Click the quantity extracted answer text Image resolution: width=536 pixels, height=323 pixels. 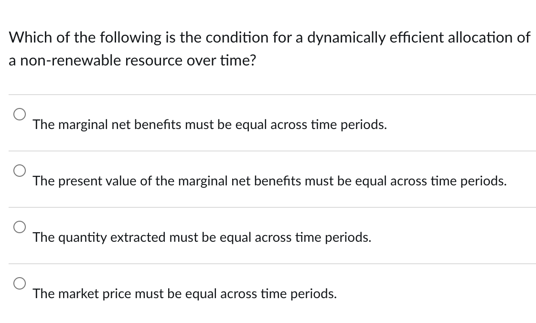tap(202, 237)
